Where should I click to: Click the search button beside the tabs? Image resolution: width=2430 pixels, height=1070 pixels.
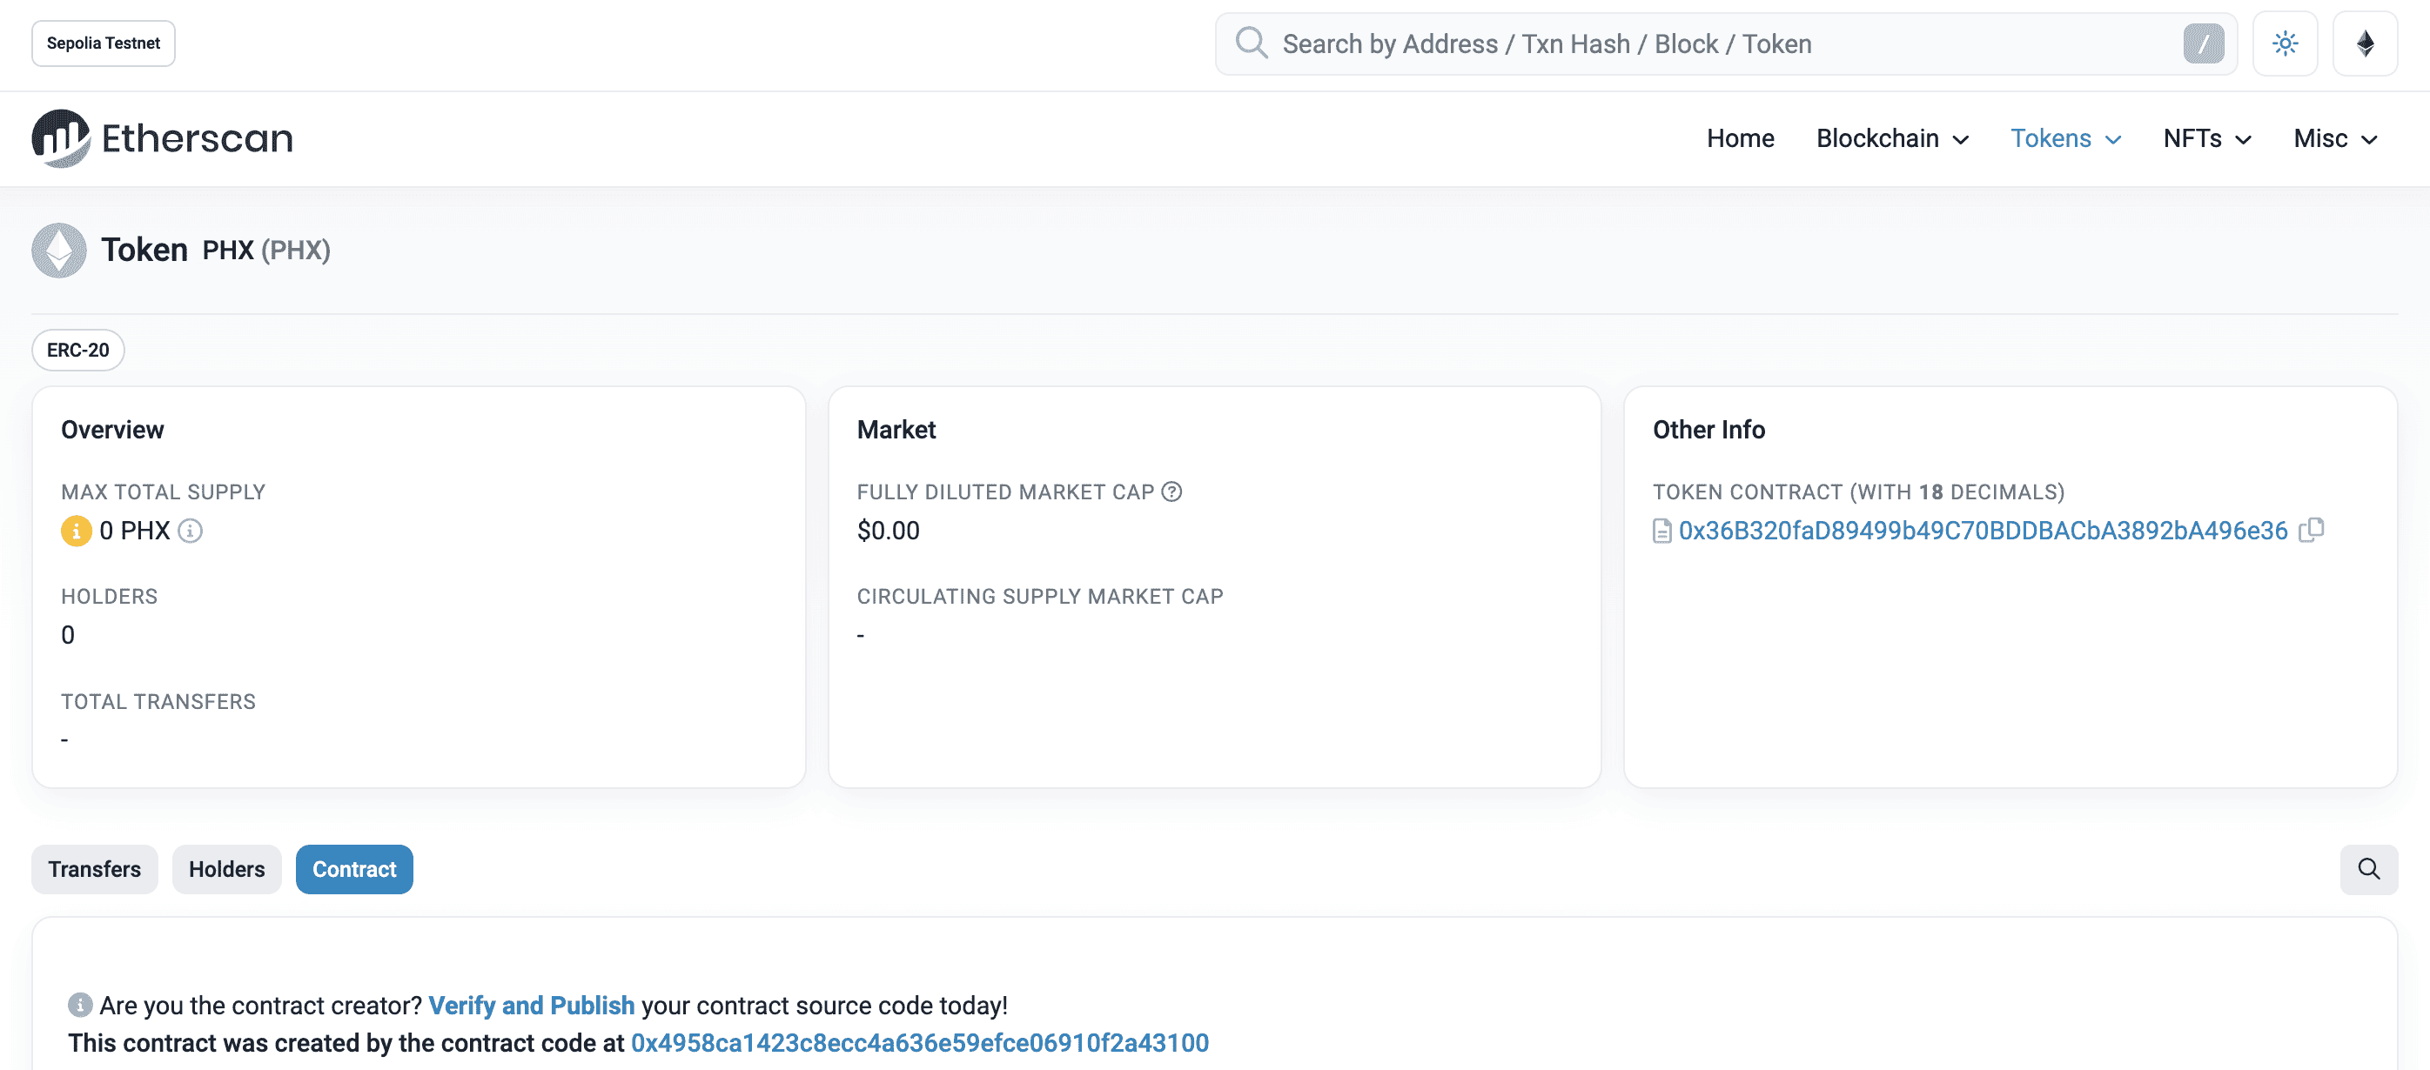point(2369,869)
